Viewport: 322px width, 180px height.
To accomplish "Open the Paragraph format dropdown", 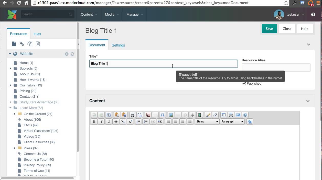I will pos(232,121).
